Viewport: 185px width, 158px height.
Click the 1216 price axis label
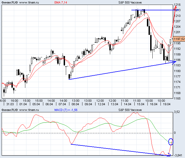177,5
